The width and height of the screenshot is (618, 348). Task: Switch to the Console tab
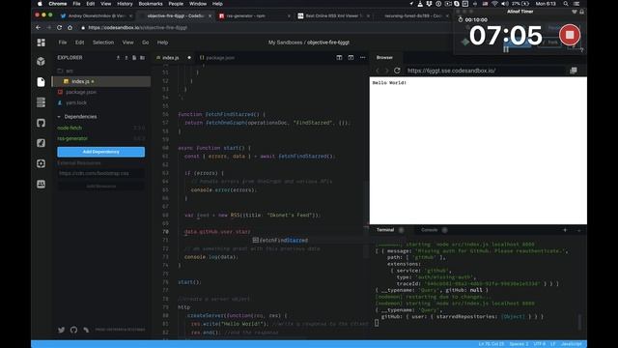coord(430,230)
